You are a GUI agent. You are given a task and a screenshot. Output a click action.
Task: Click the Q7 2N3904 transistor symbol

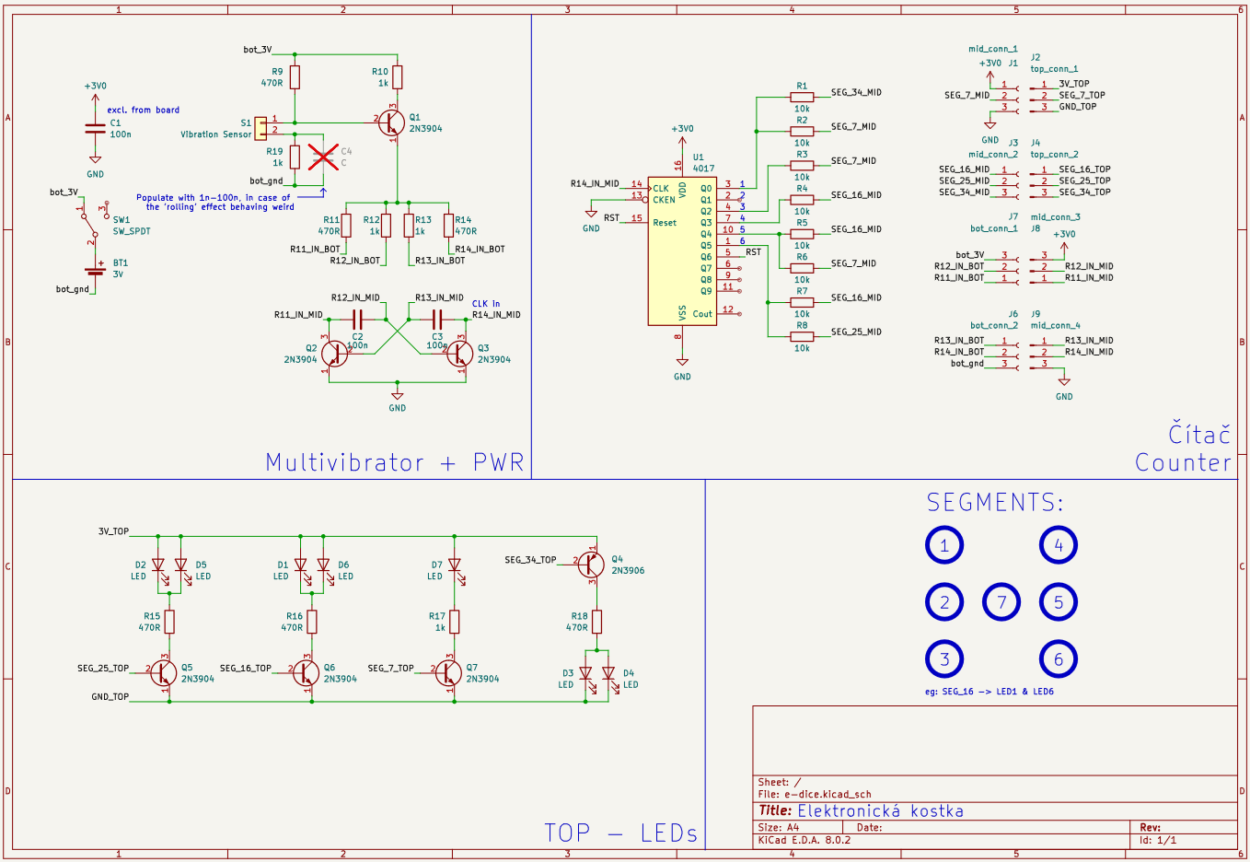pyautogui.click(x=448, y=672)
